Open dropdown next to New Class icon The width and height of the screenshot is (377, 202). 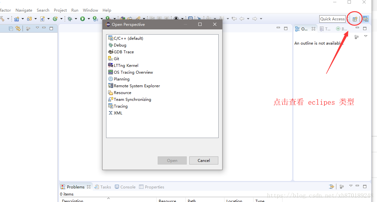pos(61,19)
